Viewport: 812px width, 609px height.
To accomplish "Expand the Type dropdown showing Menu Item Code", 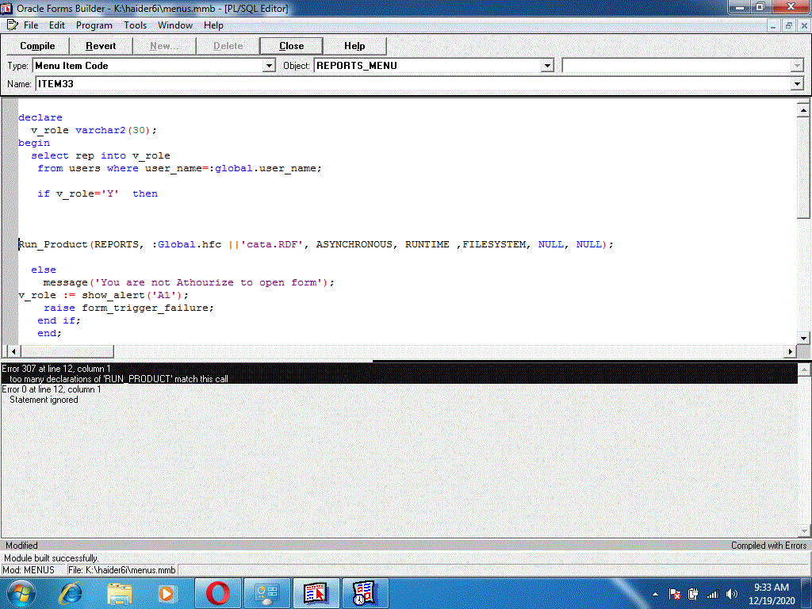I will click(268, 66).
